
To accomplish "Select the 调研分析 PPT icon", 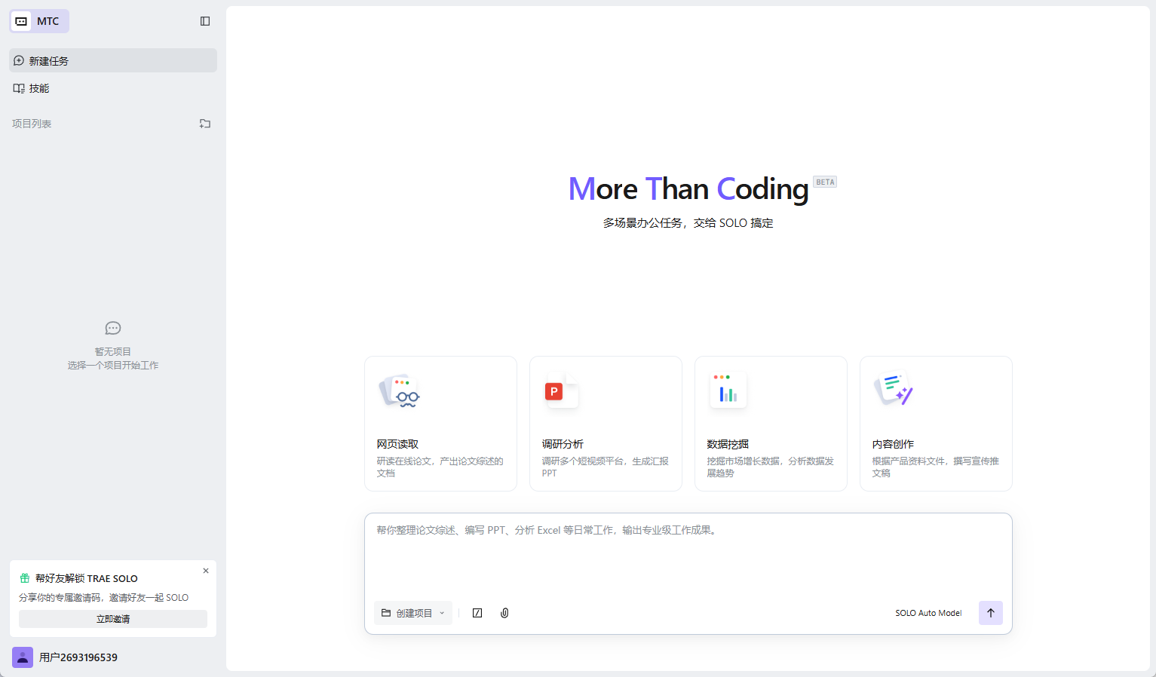I will click(x=561, y=391).
